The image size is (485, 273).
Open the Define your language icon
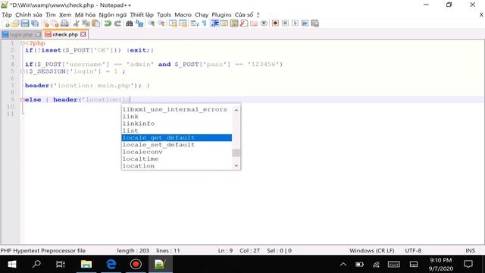(224, 24)
